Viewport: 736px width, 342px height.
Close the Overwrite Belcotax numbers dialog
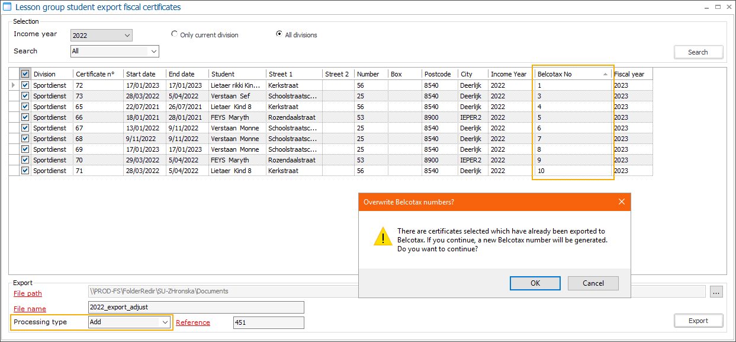(x=621, y=202)
